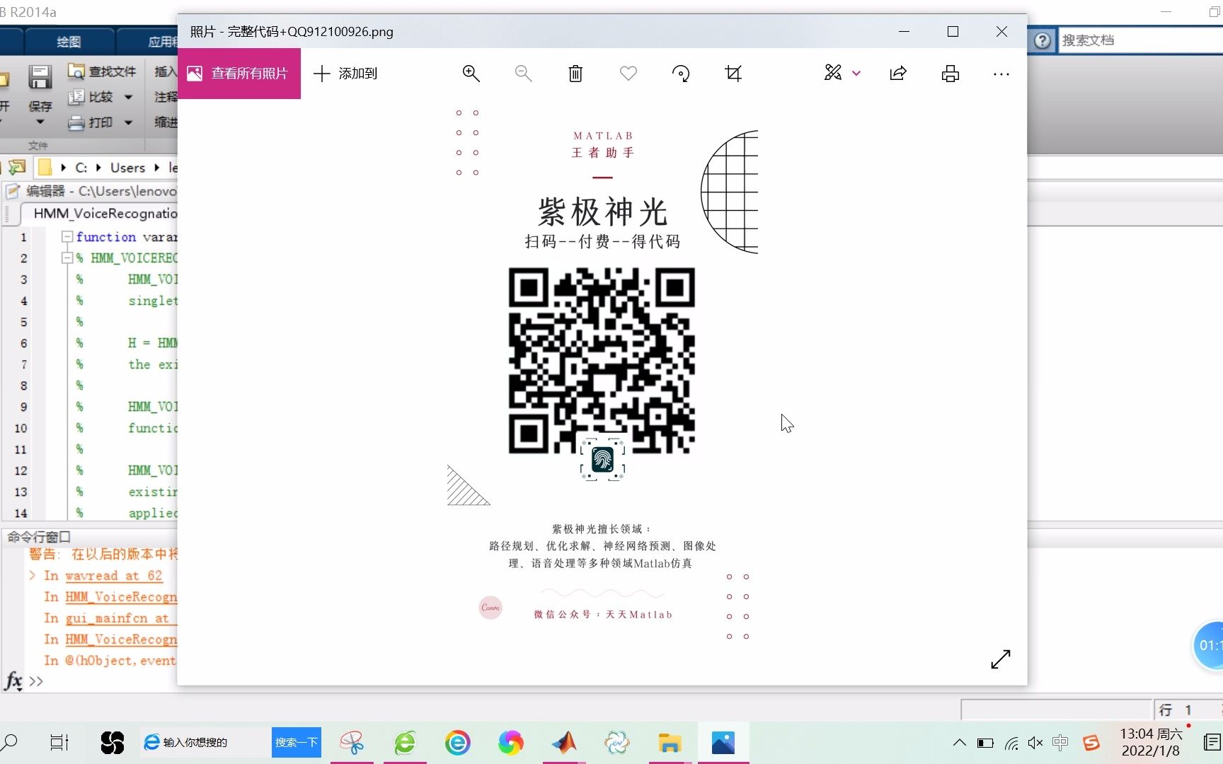Open Edit & Create tool
This screenshot has width=1223, height=764.
833,73
